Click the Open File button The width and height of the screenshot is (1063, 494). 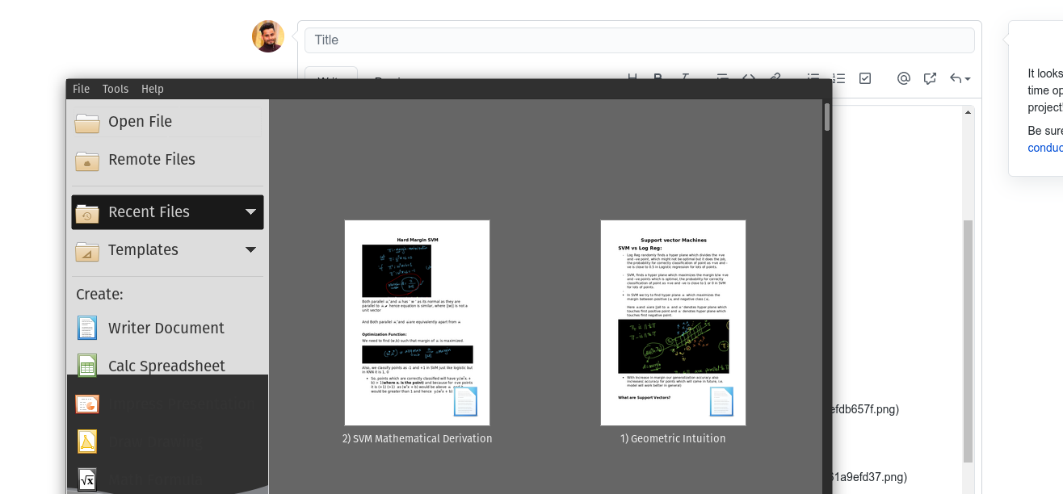(167, 122)
